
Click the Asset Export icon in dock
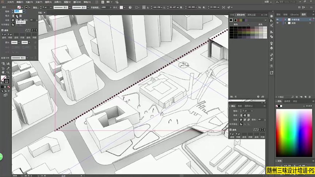(x=272, y=73)
